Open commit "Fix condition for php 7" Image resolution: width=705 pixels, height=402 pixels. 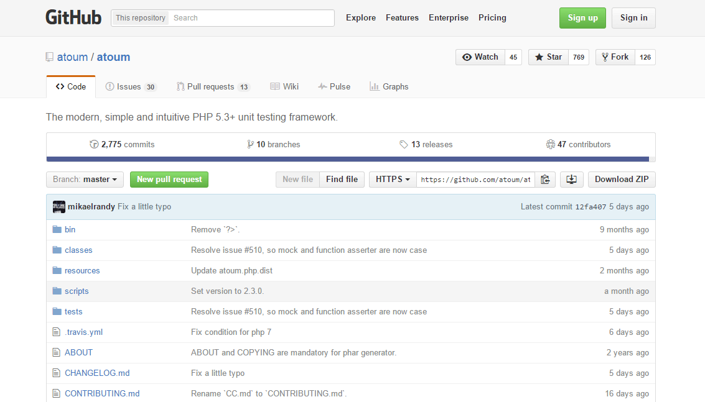point(231,332)
